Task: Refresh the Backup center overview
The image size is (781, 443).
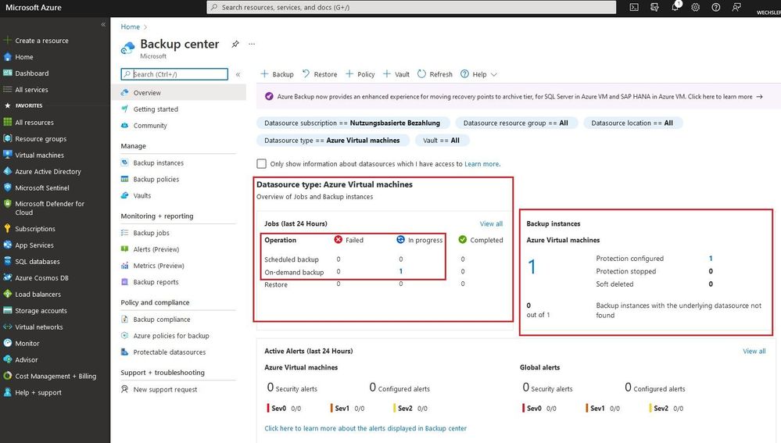Action: tap(435, 74)
